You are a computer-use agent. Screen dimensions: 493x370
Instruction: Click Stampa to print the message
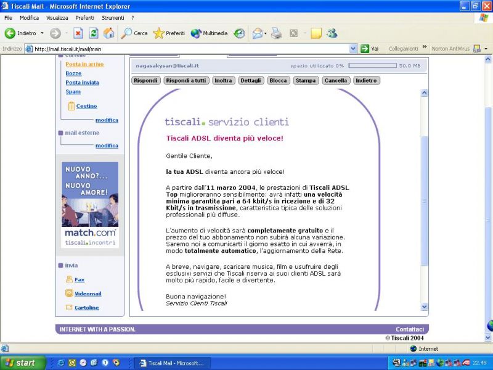tap(306, 81)
